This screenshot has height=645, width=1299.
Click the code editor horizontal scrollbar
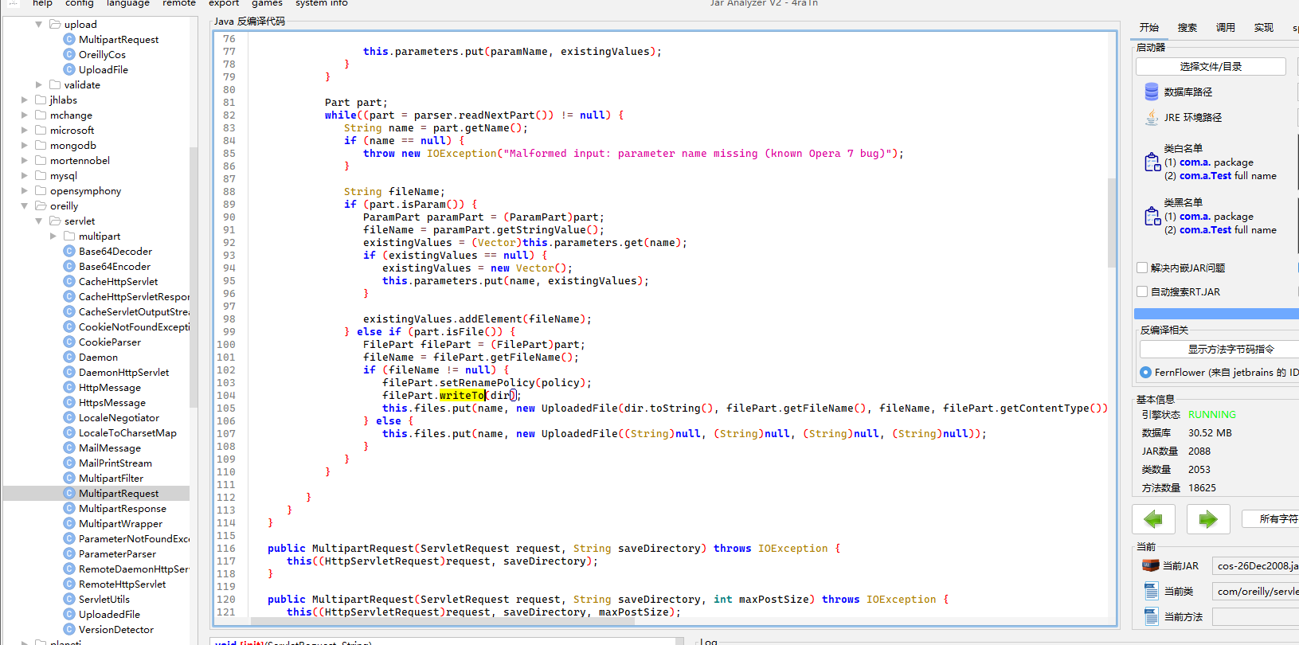pos(442,621)
